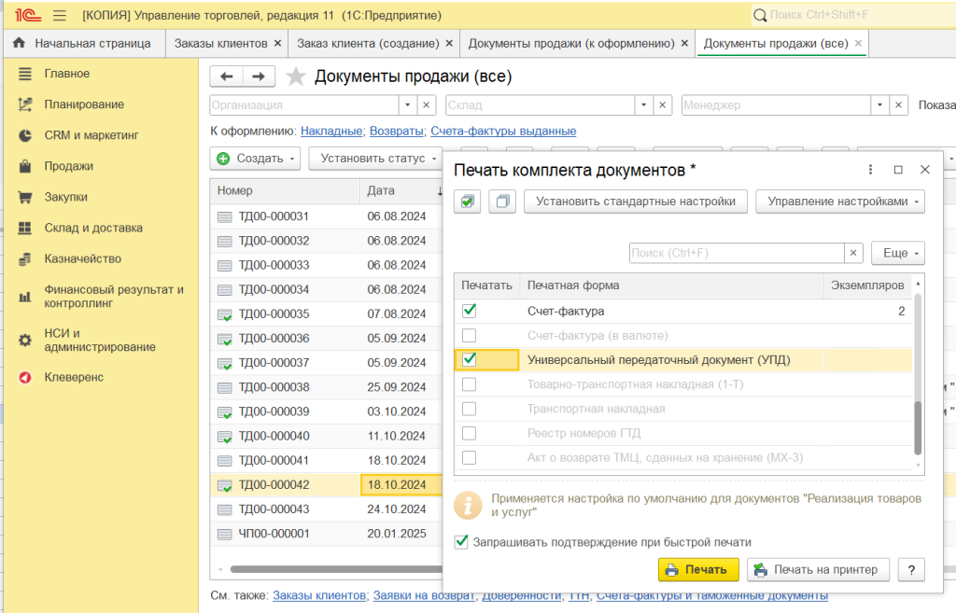
Task: Open the Еще dropdown menu
Action: 898,253
